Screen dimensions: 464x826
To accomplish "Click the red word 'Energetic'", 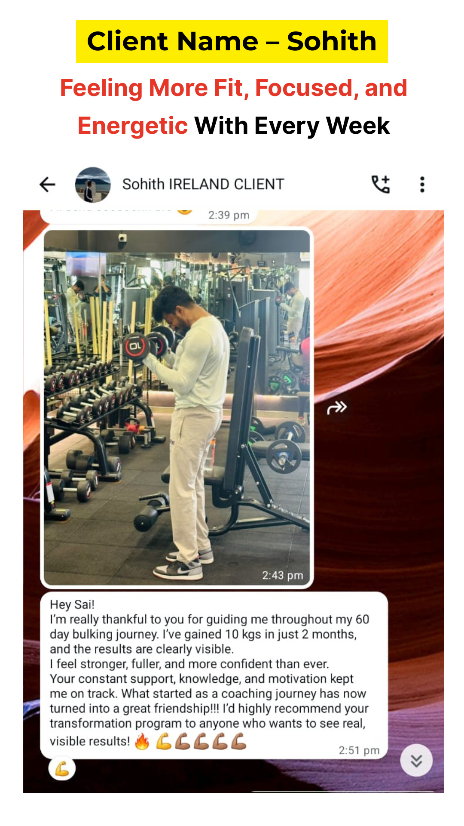I will click(x=133, y=126).
